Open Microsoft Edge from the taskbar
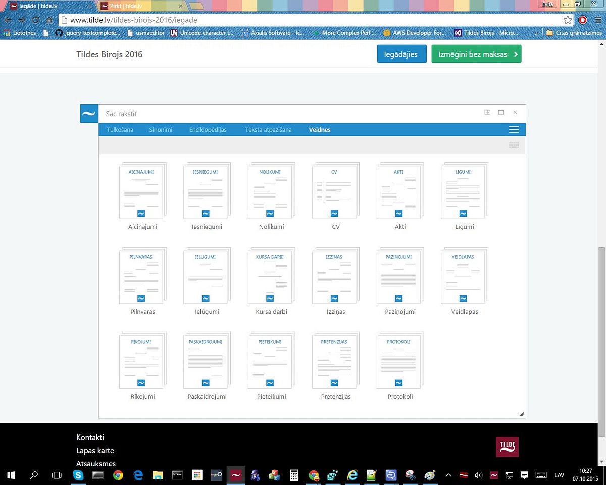 pyautogui.click(x=138, y=475)
